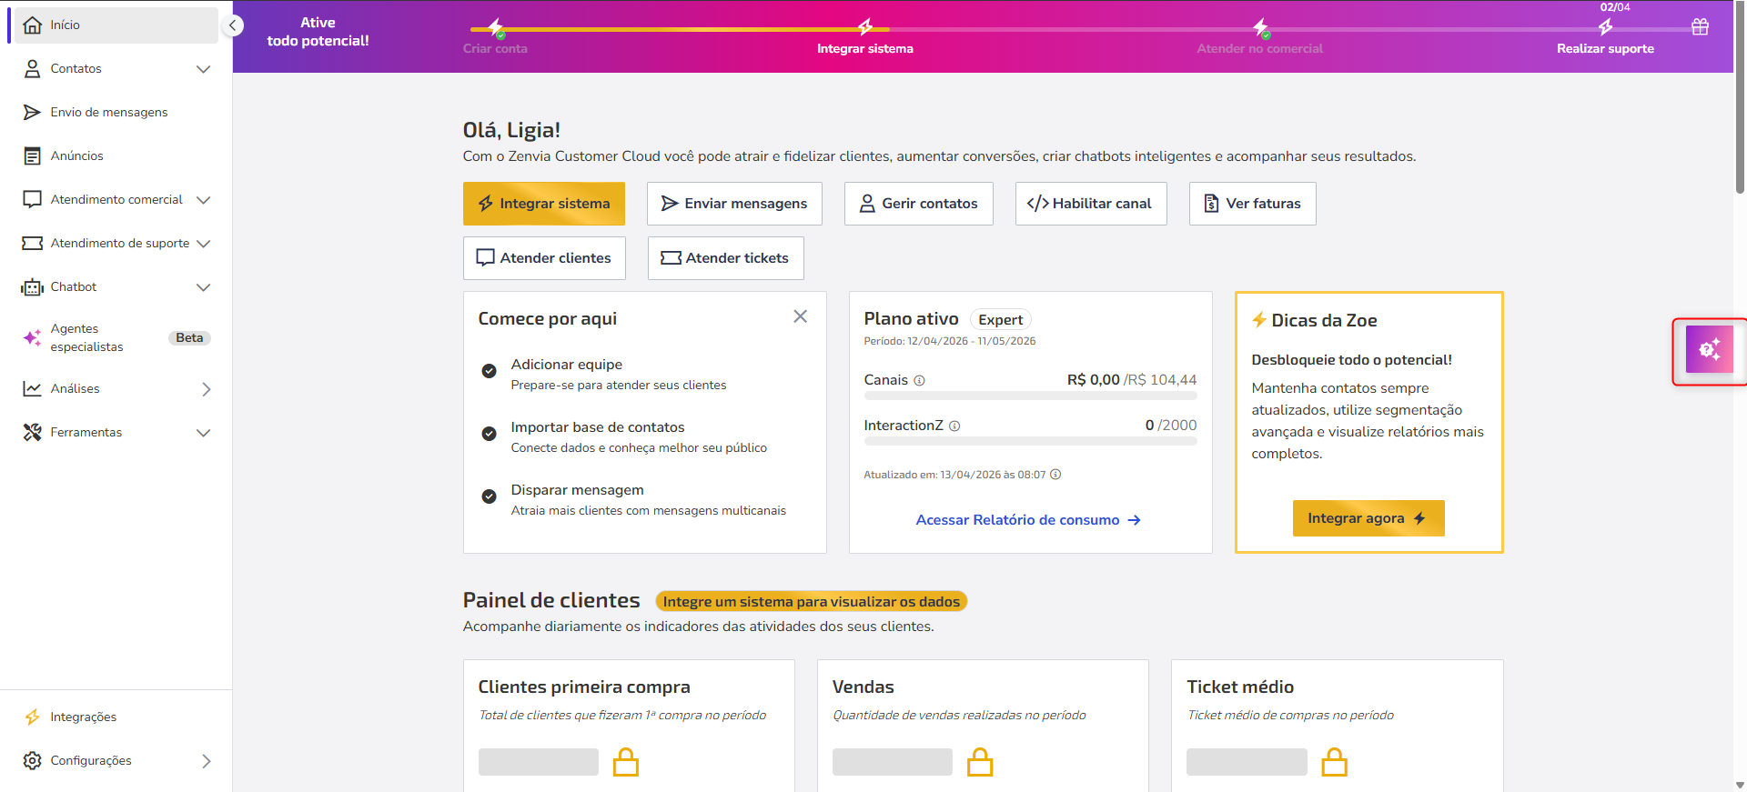Click the Análises chart icon

point(33,388)
